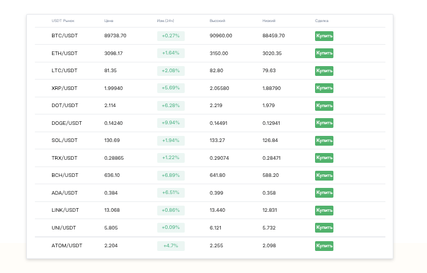Click Купить in the SOL/USDT row
The width and height of the screenshot is (427, 273).
coord(324,141)
